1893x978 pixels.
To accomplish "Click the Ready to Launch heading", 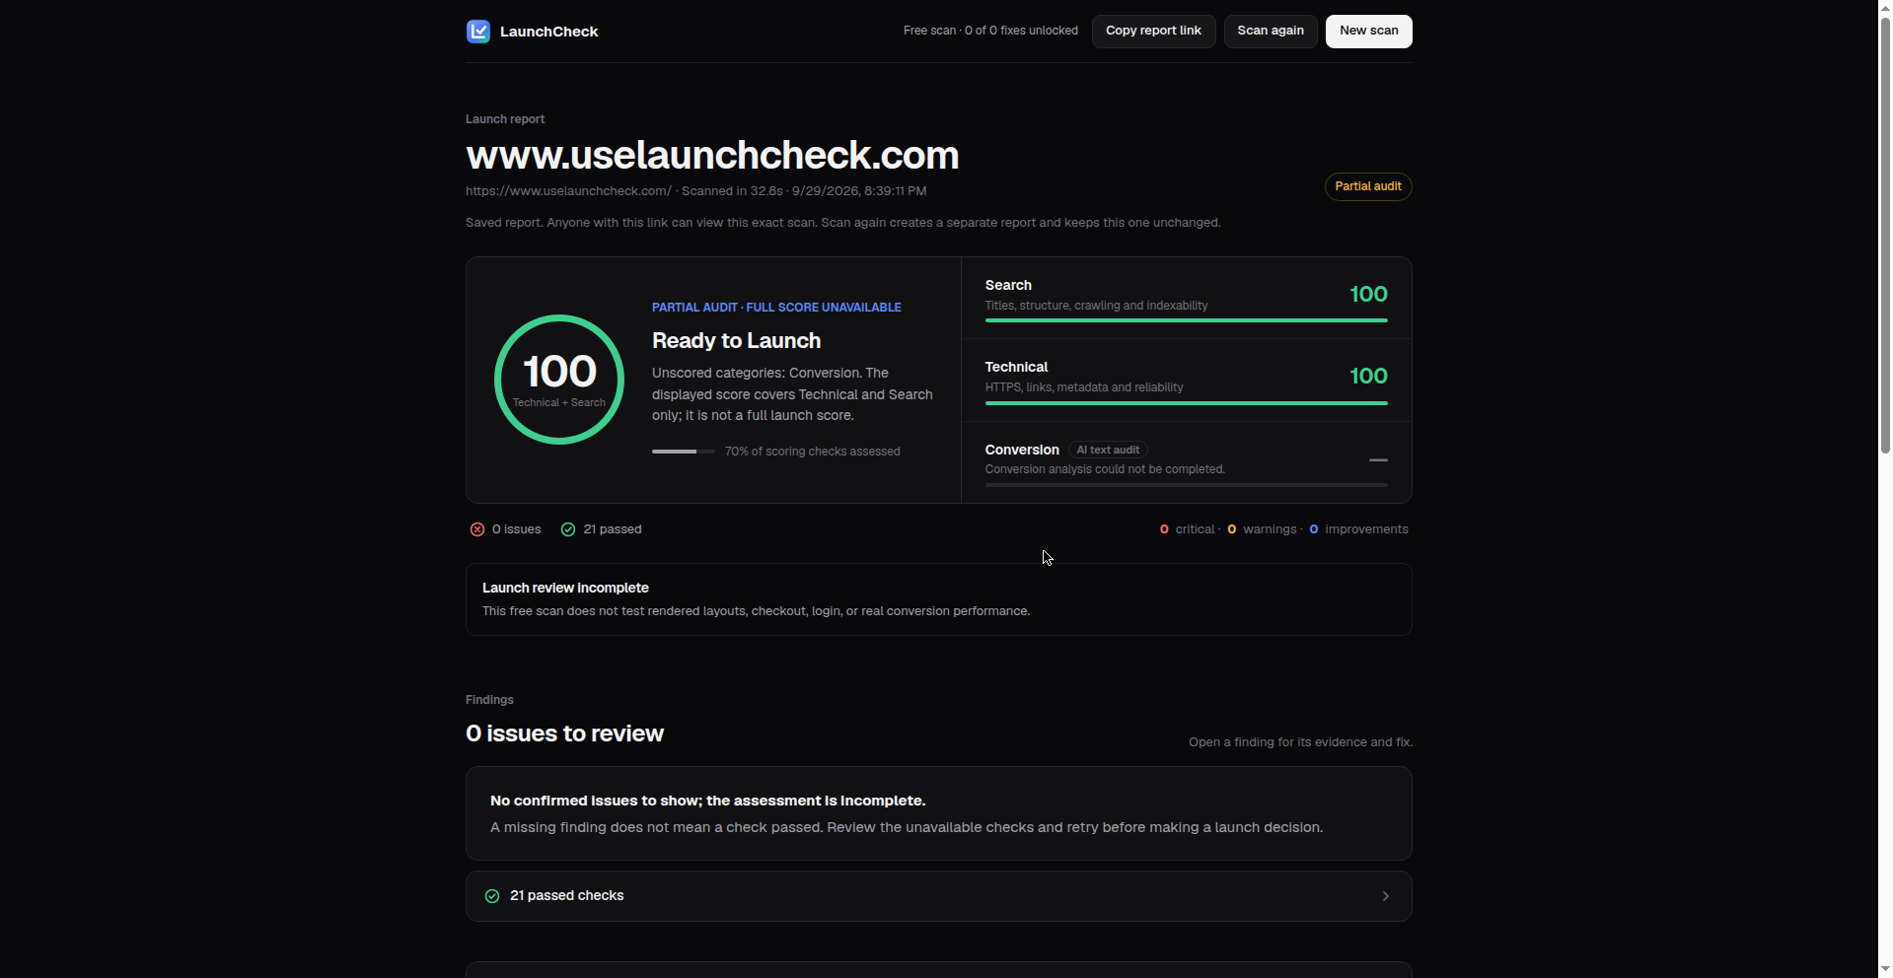I will point(737,341).
